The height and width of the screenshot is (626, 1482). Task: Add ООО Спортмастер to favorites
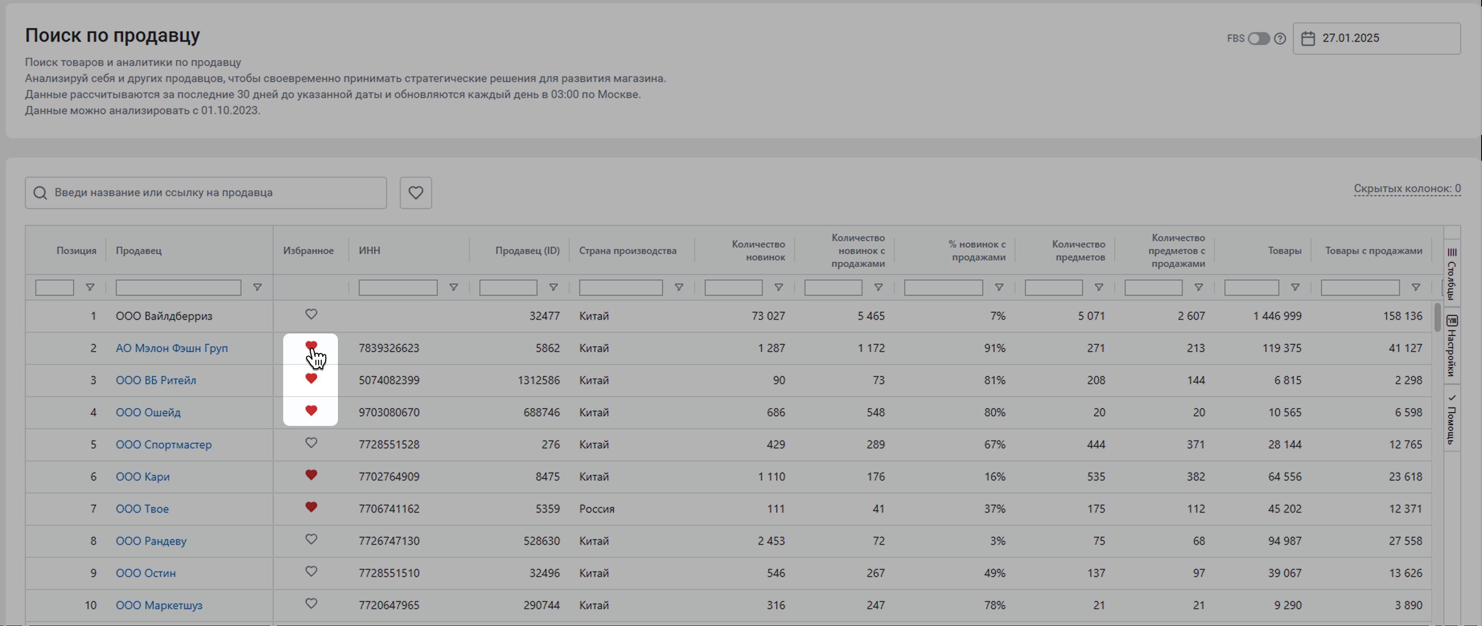(x=311, y=443)
